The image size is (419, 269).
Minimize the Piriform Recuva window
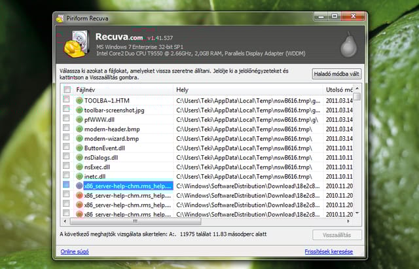pyautogui.click(x=321, y=16)
